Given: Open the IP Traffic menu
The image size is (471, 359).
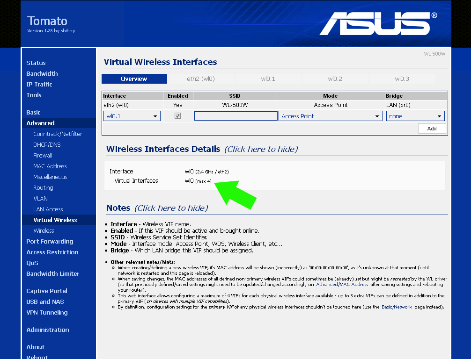Looking at the screenshot, I should 39,85.
